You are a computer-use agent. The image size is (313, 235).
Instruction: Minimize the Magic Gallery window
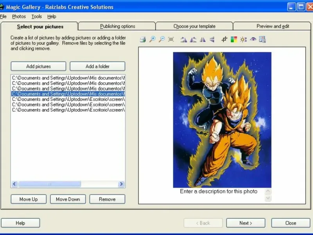click(291, 7)
